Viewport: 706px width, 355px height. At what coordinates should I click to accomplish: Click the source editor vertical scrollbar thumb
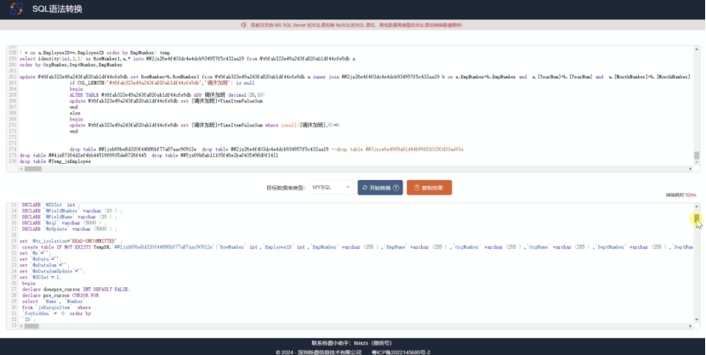point(697,155)
